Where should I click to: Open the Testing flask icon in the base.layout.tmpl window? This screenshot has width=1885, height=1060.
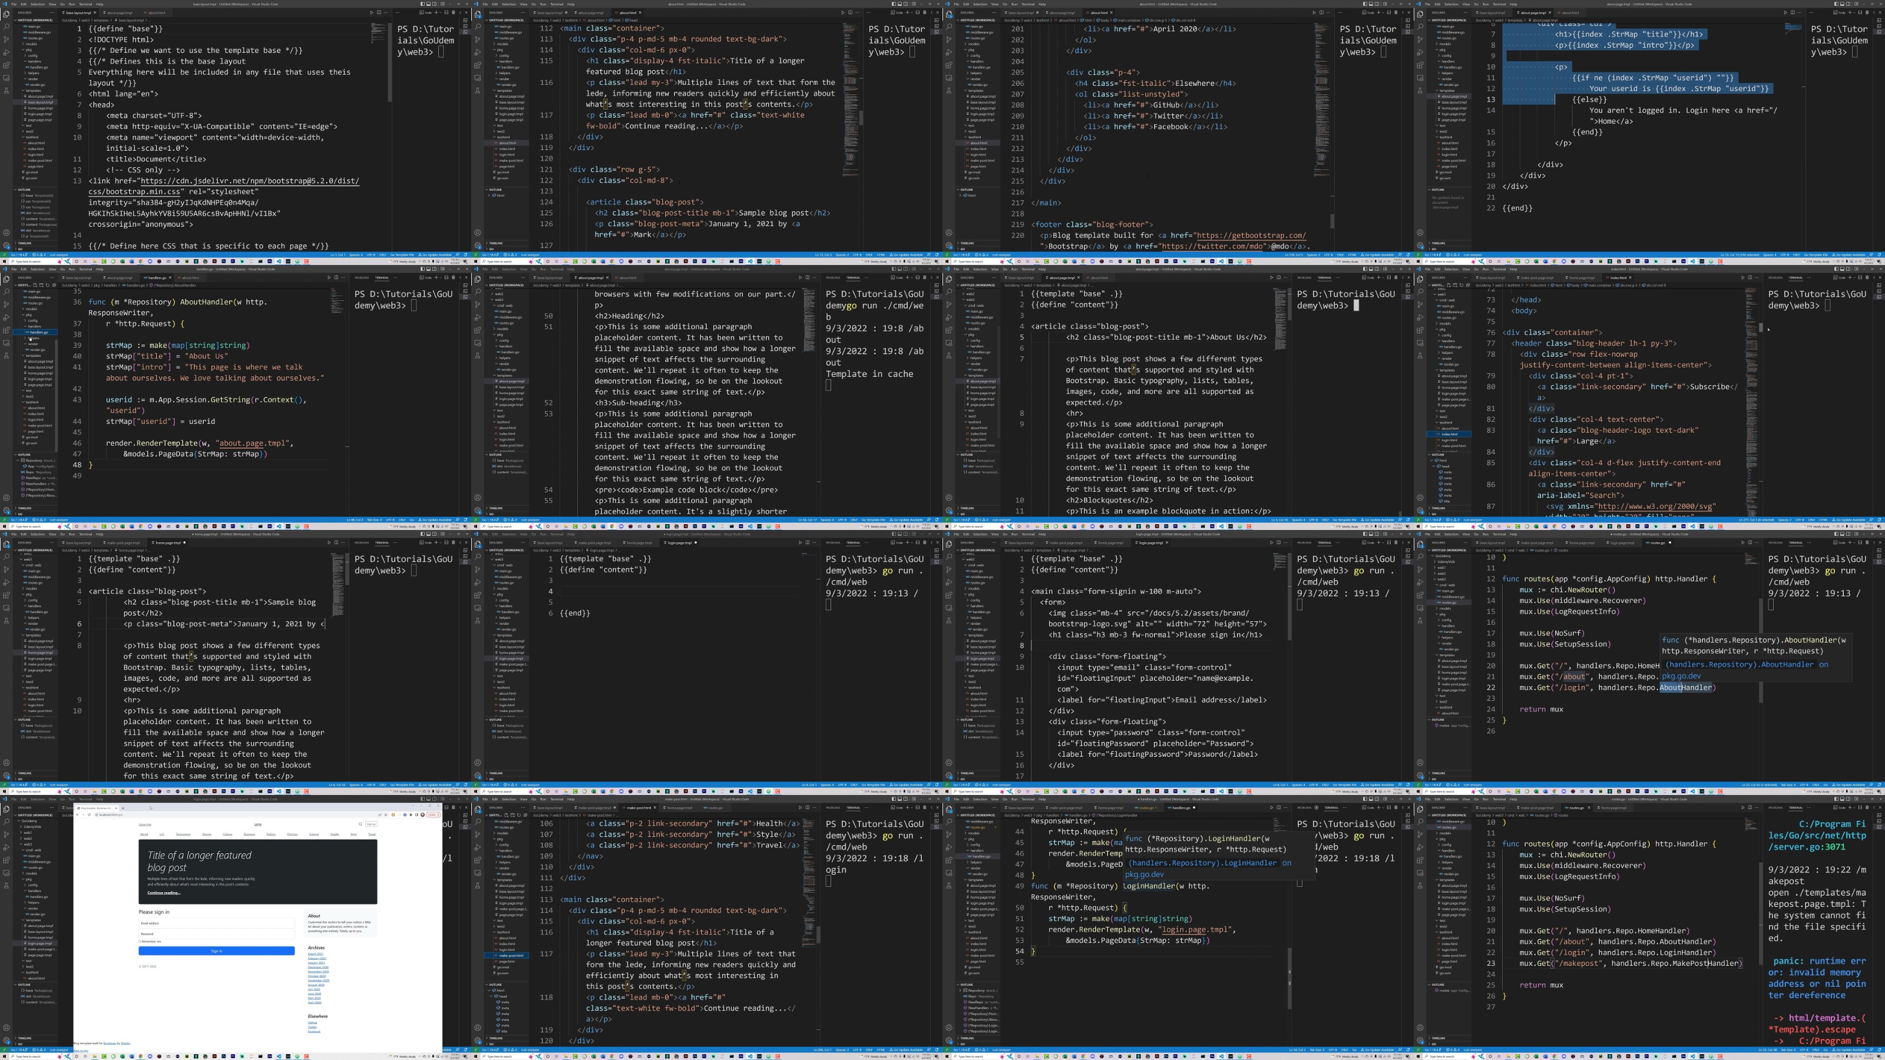(6, 91)
